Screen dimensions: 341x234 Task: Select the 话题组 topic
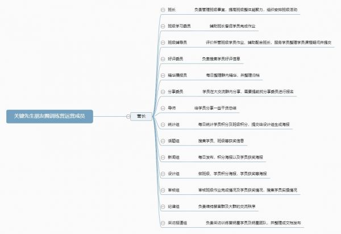point(174,141)
